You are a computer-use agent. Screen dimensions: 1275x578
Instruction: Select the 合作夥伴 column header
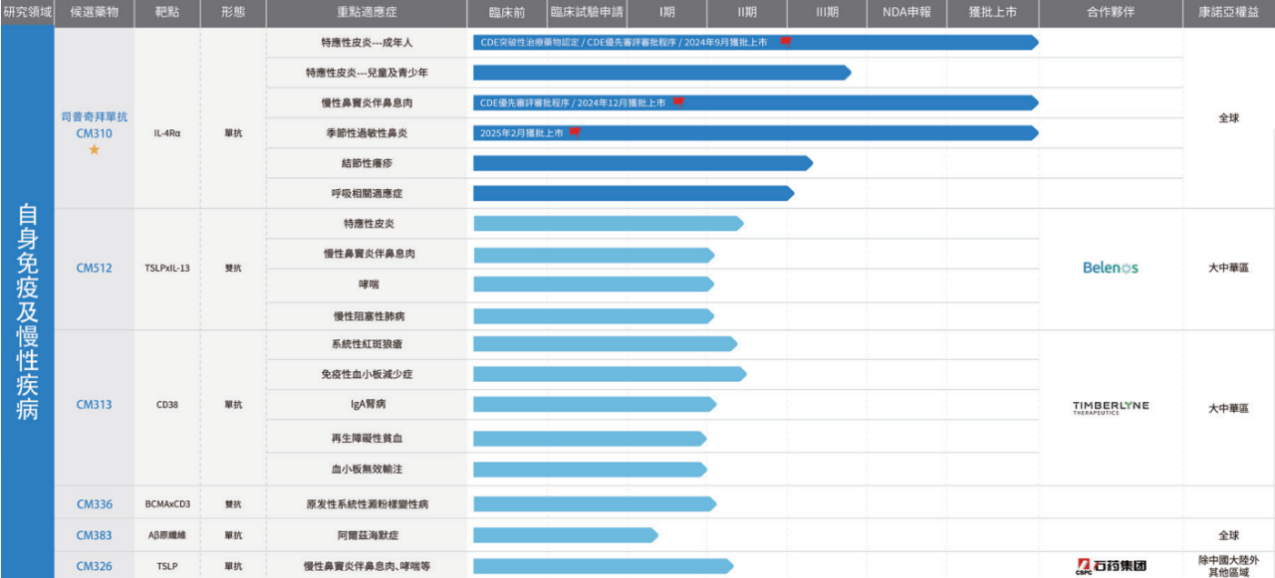point(1110,13)
